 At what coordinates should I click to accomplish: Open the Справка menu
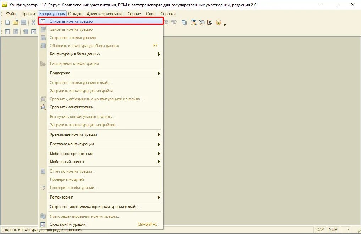[168, 14]
